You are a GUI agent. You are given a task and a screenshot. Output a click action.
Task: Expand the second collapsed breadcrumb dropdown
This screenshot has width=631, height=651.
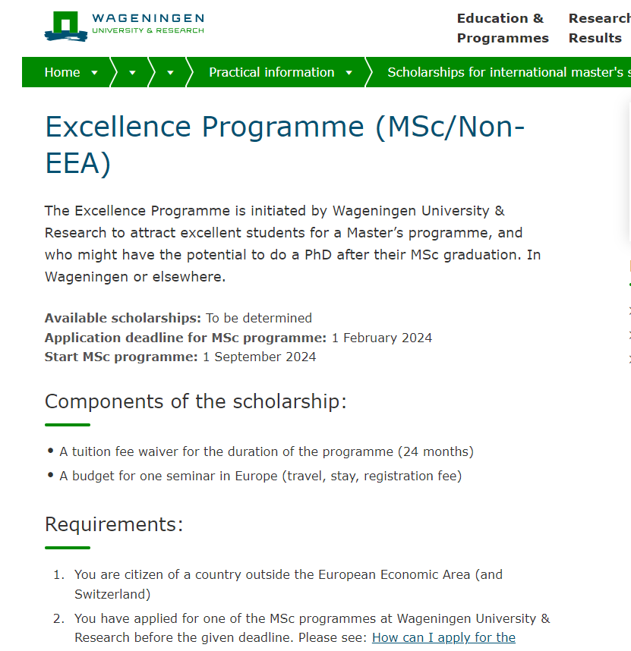169,72
